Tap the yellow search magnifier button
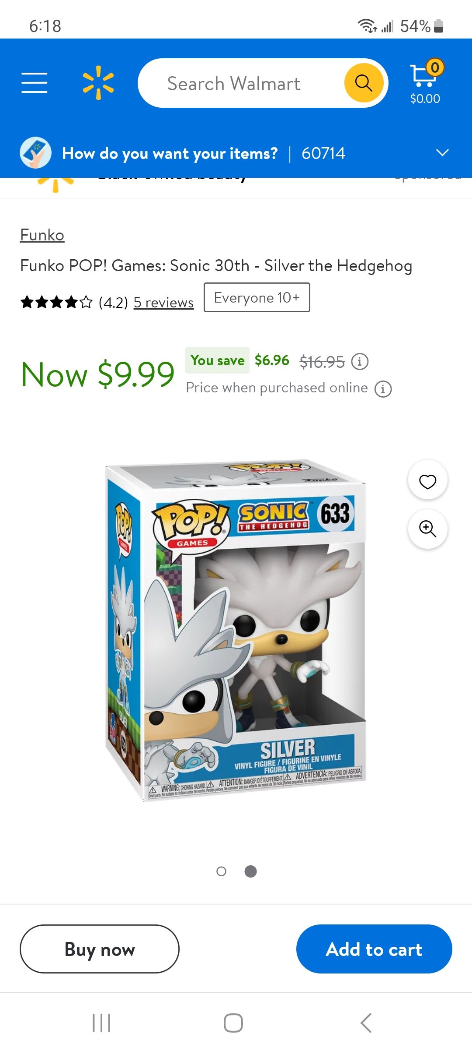This screenshot has width=472, height=1051. (364, 83)
